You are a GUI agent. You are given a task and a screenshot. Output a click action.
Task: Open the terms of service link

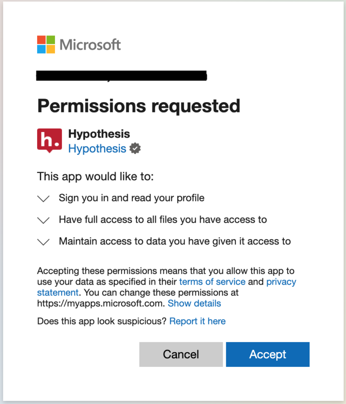212,282
